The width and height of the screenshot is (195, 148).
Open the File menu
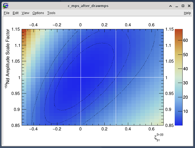[x=6, y=13]
